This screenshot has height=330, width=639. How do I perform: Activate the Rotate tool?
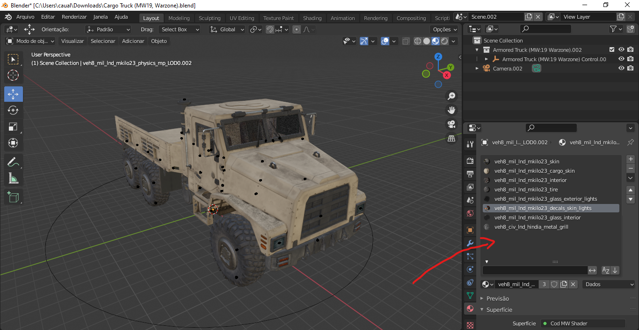click(13, 110)
